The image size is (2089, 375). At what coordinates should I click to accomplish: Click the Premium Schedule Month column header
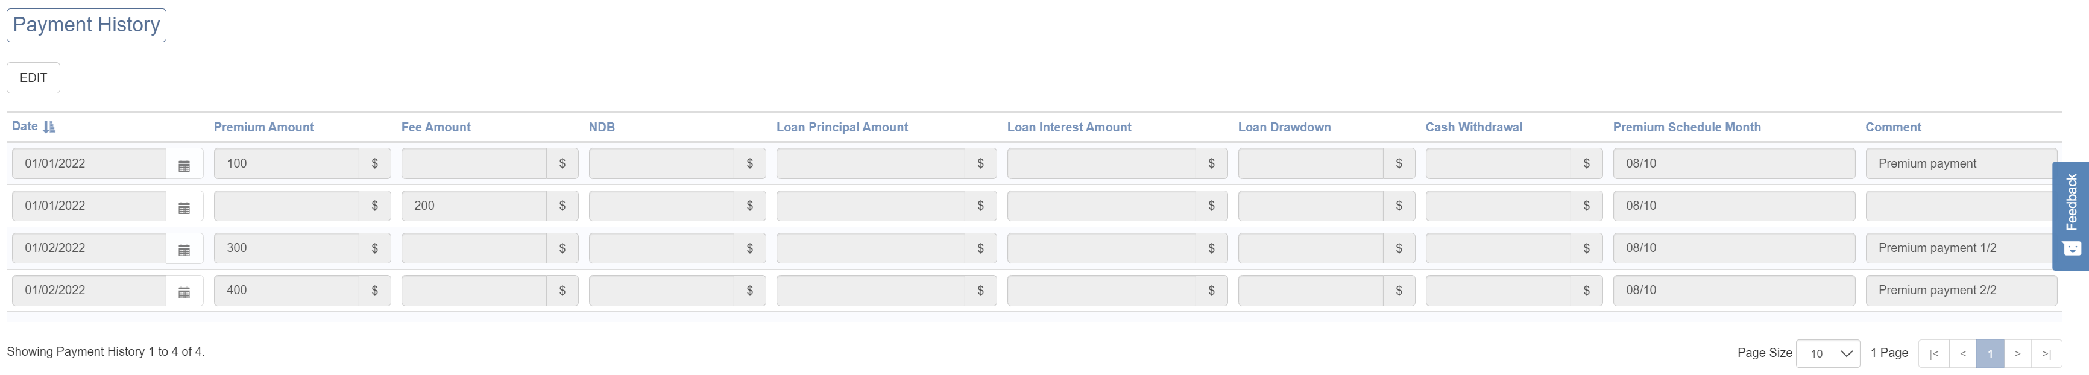[1687, 127]
